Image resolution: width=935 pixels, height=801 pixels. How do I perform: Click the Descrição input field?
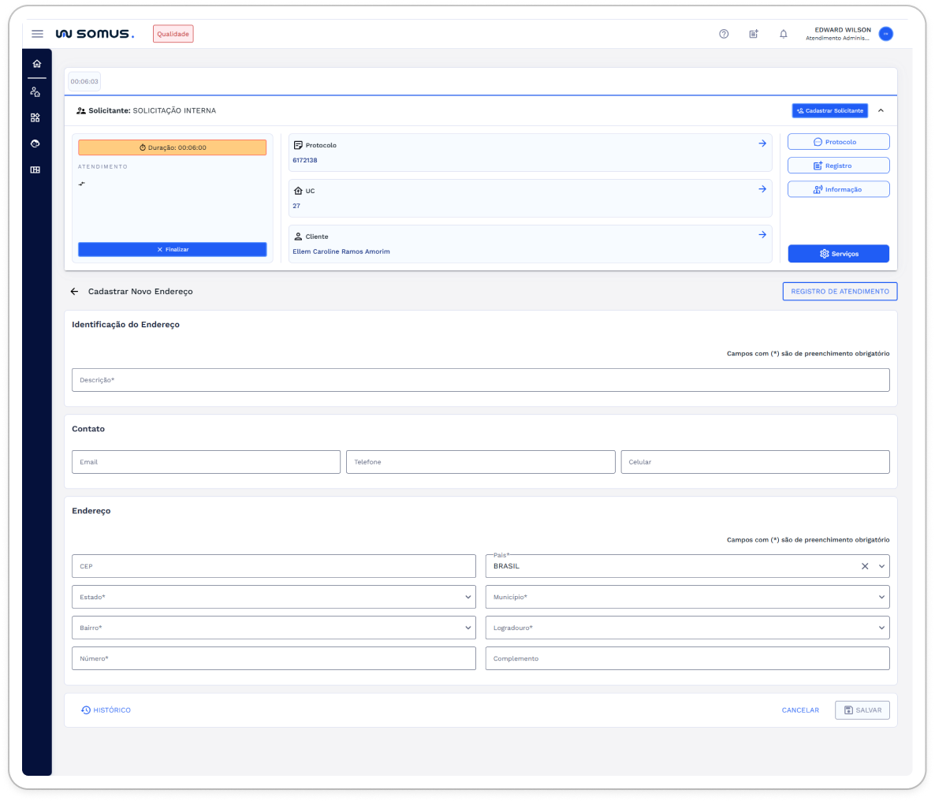click(480, 380)
